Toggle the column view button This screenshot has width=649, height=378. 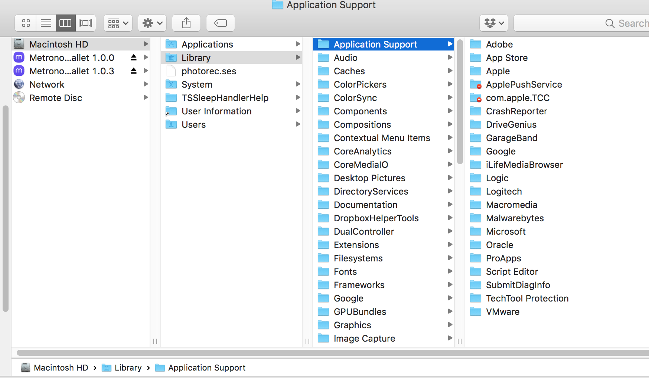pyautogui.click(x=65, y=23)
